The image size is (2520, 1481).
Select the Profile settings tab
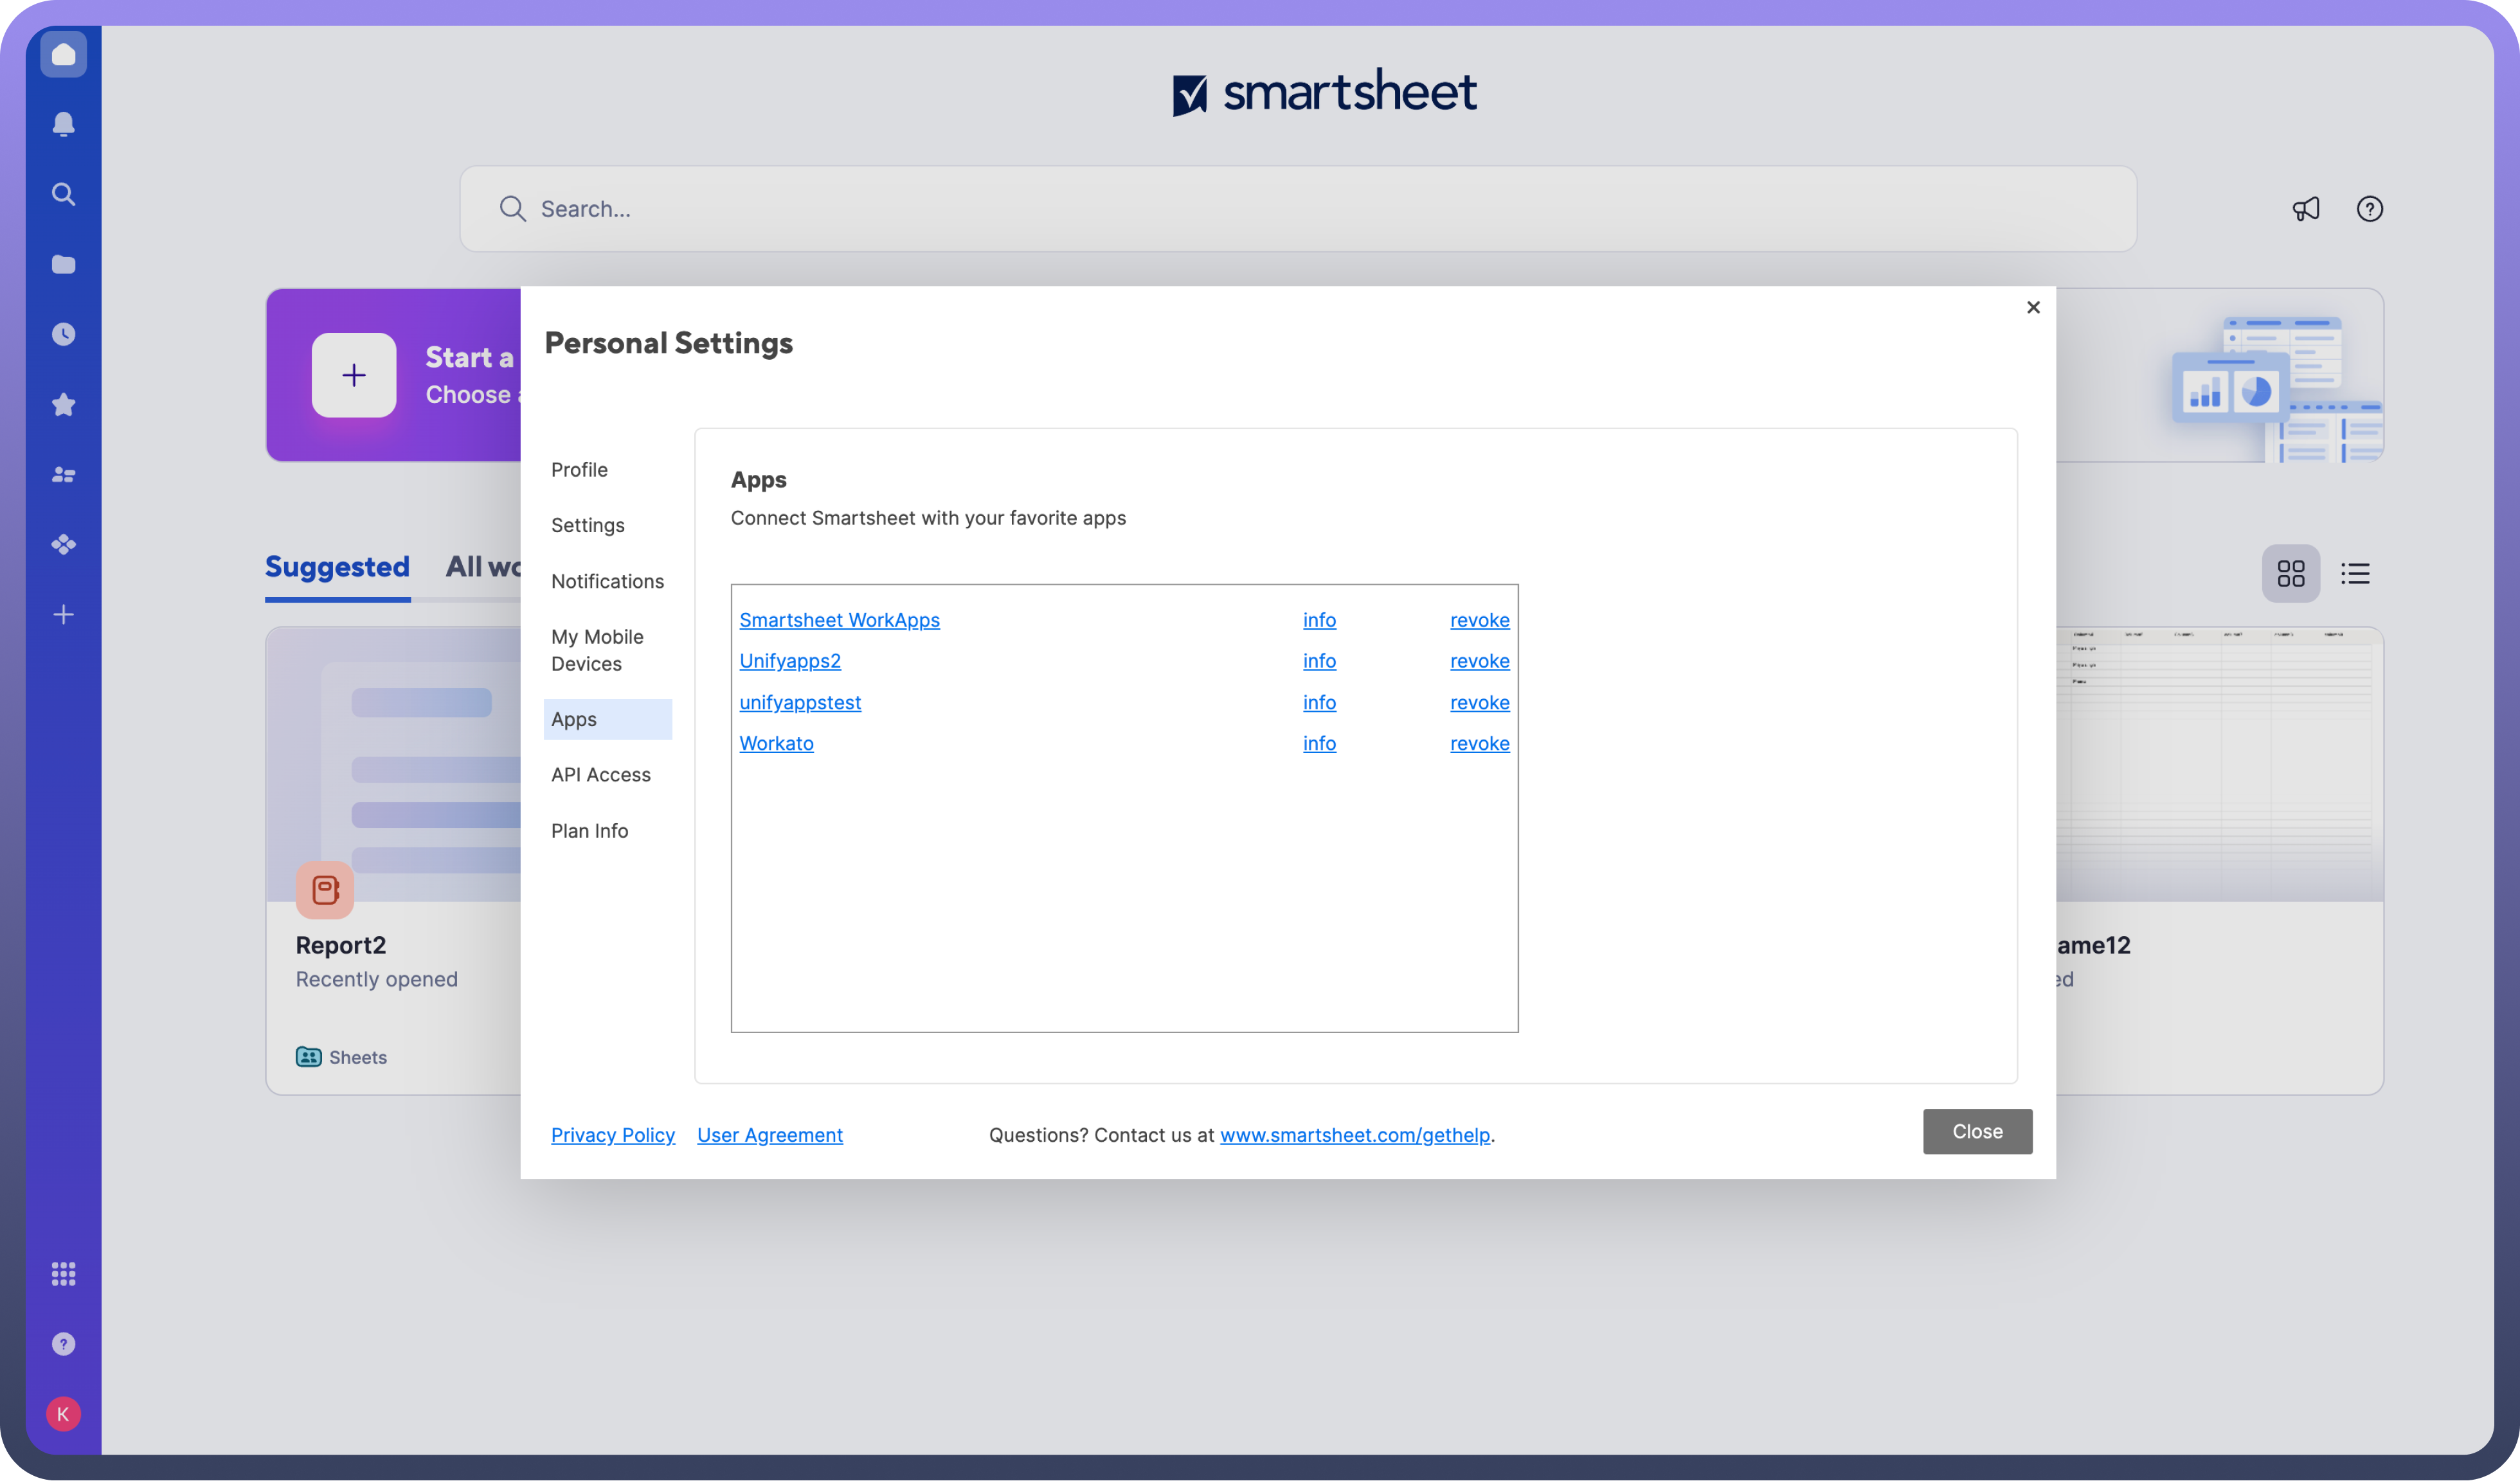(x=579, y=470)
